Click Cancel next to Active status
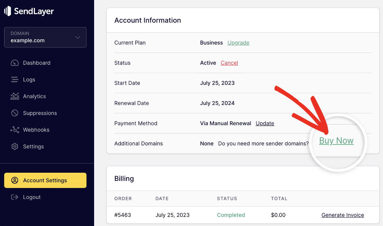The image size is (383, 226). 229,63
